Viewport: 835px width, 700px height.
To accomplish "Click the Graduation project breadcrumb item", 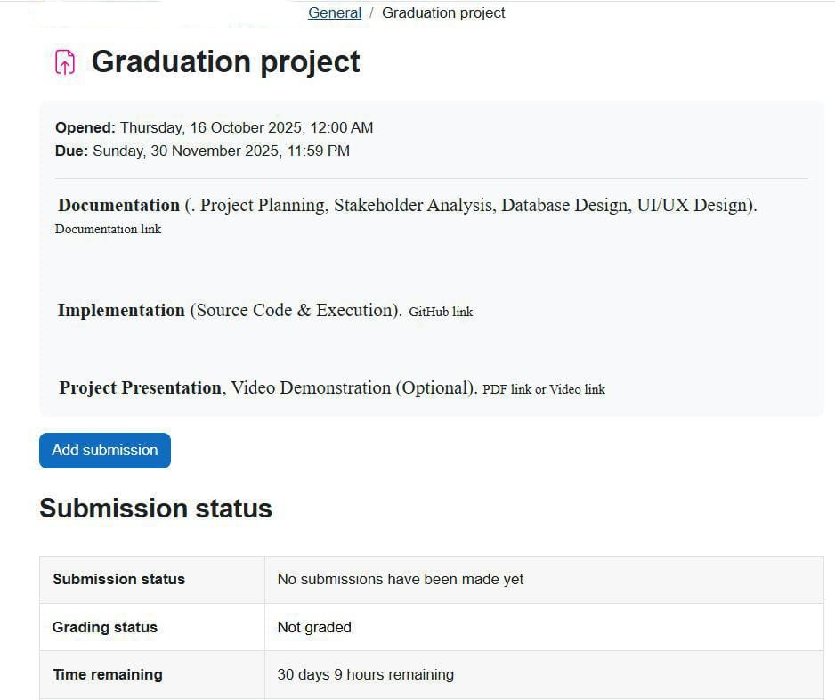I will (443, 13).
